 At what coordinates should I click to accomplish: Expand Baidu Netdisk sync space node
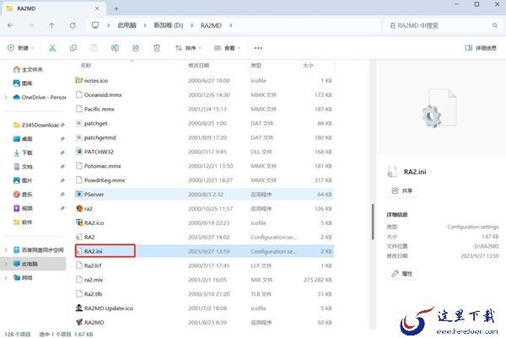[x=6, y=250]
